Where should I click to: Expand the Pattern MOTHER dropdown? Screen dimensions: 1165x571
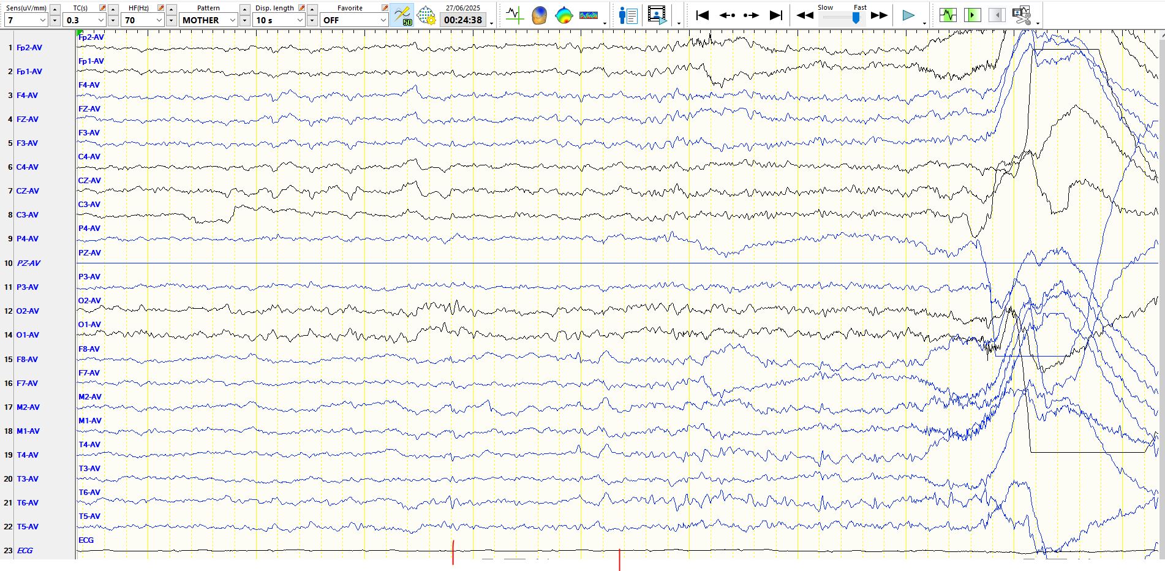pos(232,20)
